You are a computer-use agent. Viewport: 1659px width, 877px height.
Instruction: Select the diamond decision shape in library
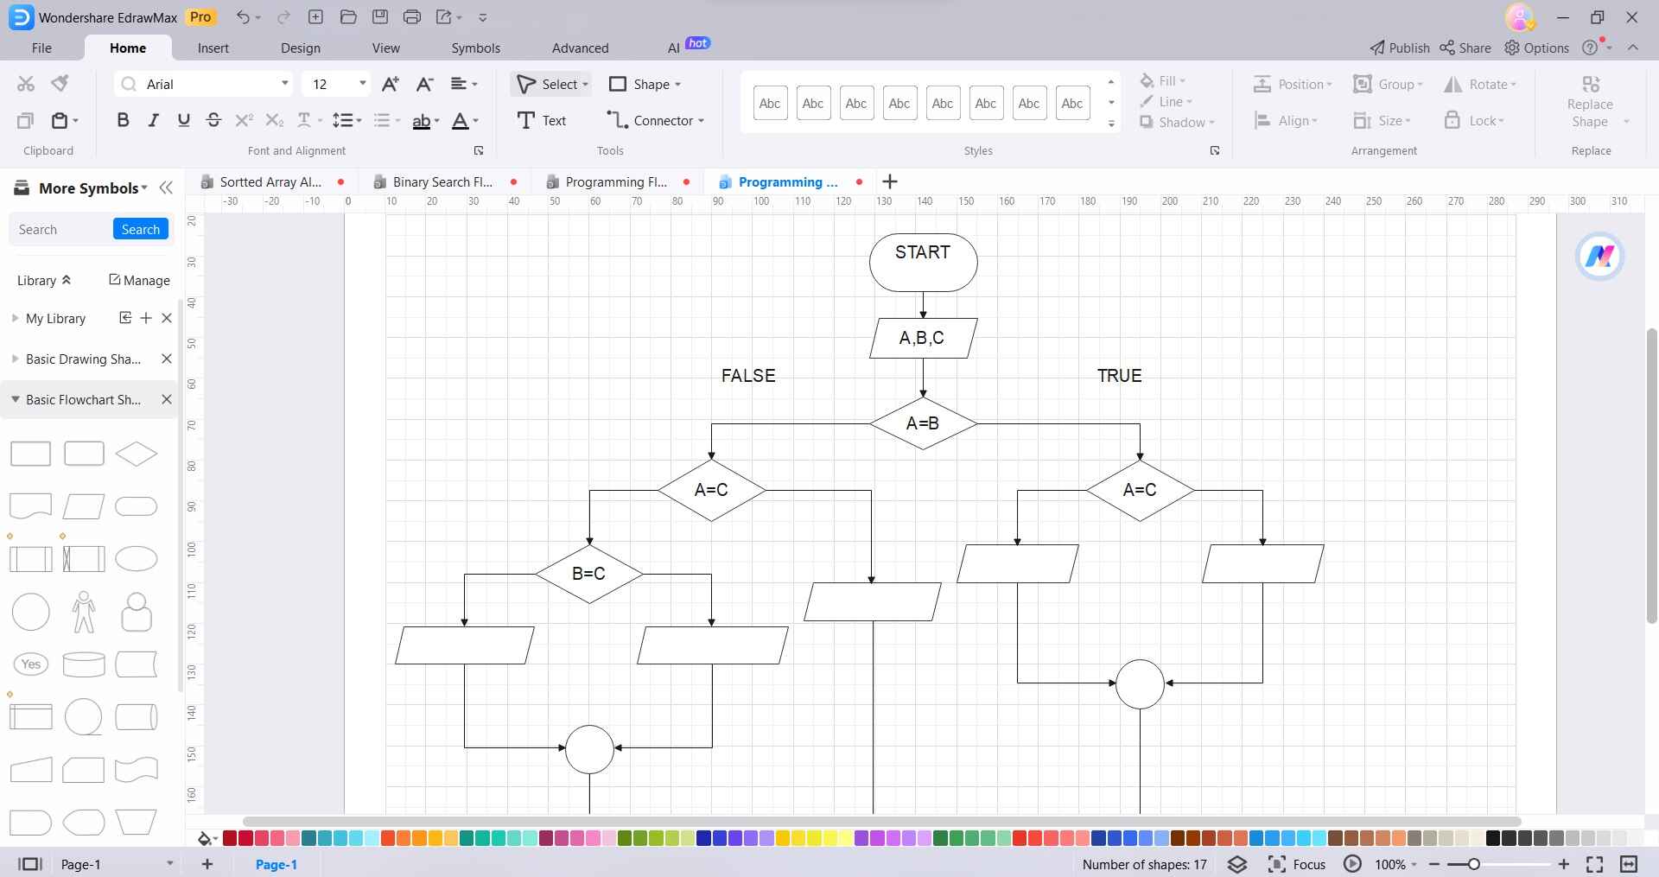pos(137,454)
